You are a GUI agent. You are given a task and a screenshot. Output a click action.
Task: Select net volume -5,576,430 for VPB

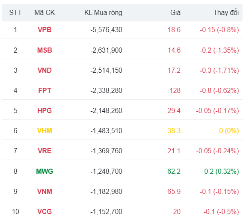[x=106, y=30]
